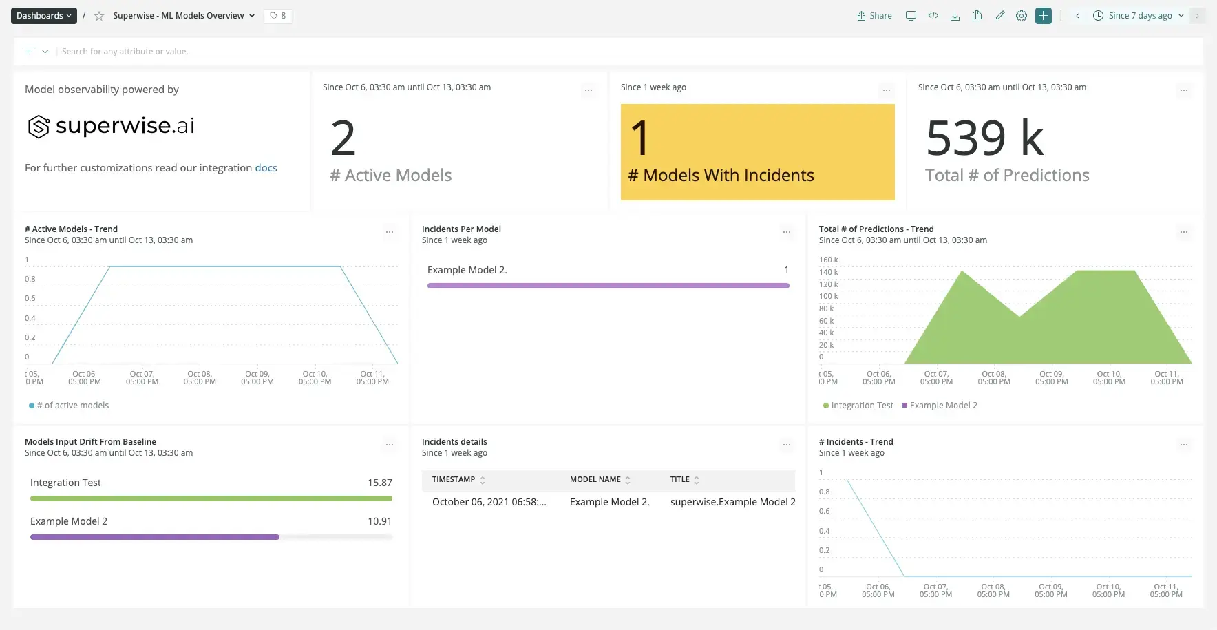Click the filter icon in the search bar
This screenshot has width=1217, height=630.
click(29, 51)
